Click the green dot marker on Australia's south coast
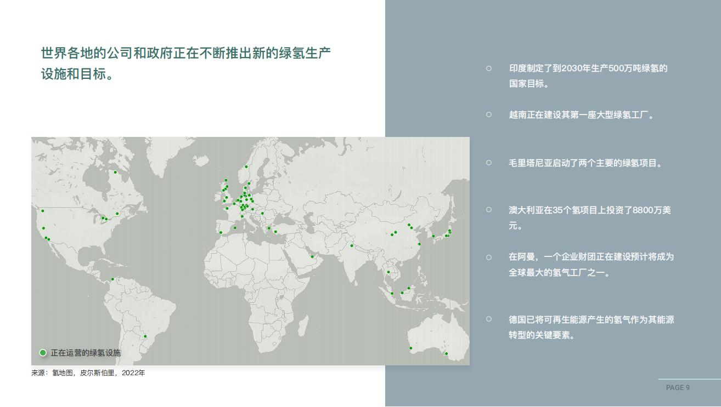 (x=447, y=353)
